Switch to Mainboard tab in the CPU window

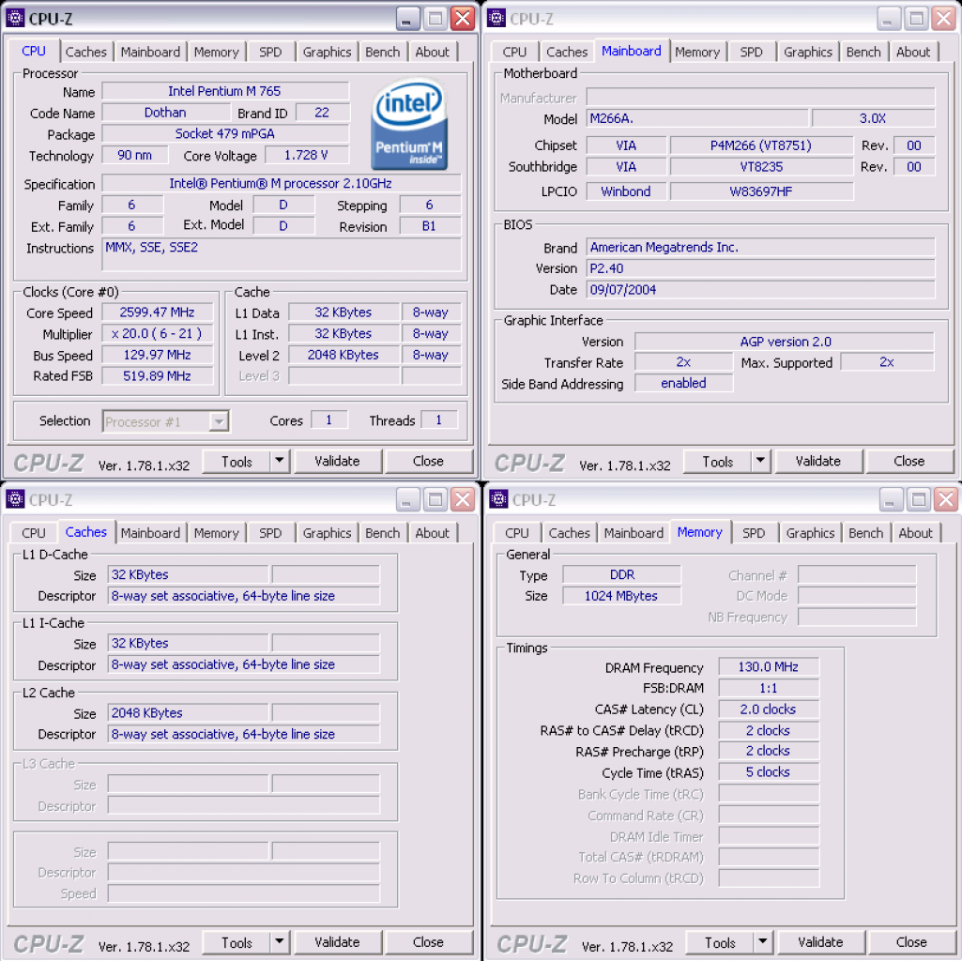[150, 53]
